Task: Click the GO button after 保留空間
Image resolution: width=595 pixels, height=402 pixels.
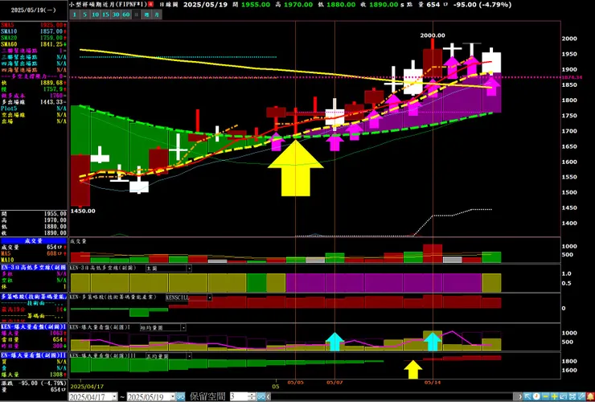Action: (x=261, y=396)
